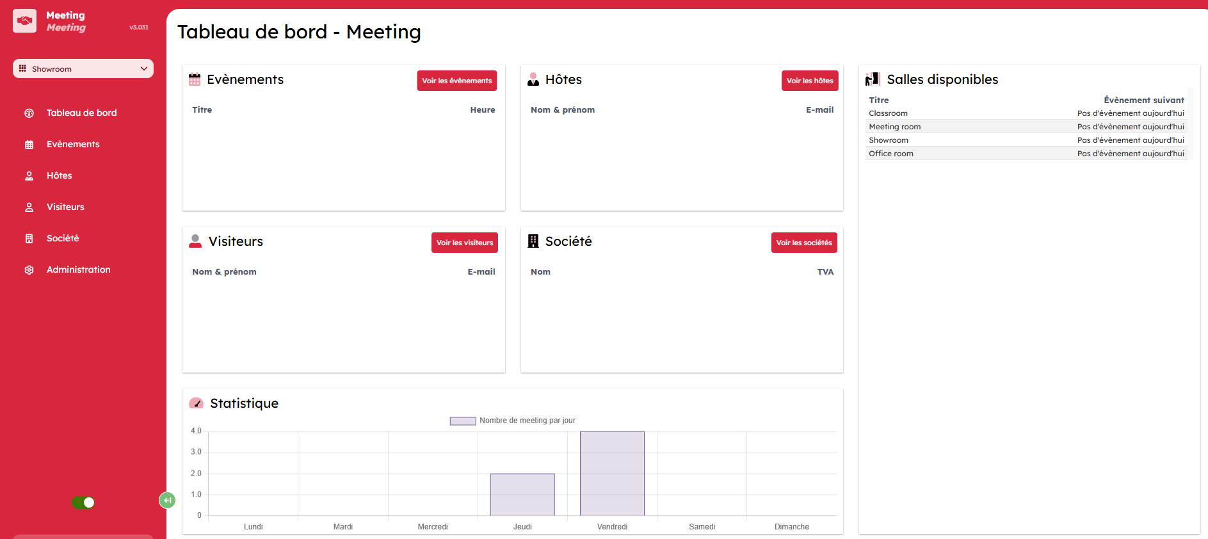This screenshot has width=1208, height=539.
Task: Open the Administration menu item
Action: (x=78, y=269)
